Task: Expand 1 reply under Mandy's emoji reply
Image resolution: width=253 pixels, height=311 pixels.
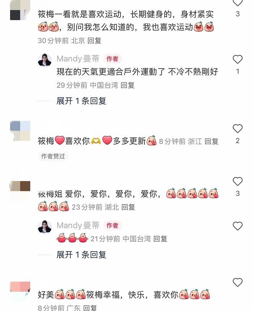Action: 81,255
